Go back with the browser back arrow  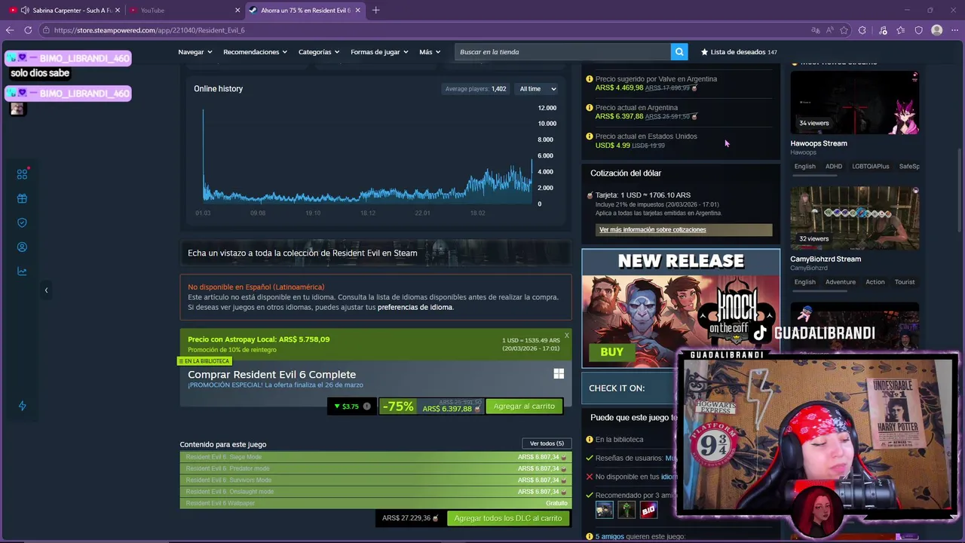coord(10,30)
